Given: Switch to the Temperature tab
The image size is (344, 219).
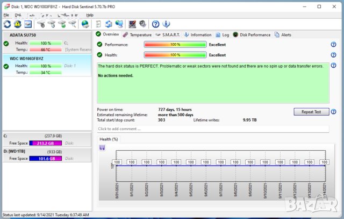Looking at the screenshot, I should coord(137,34).
